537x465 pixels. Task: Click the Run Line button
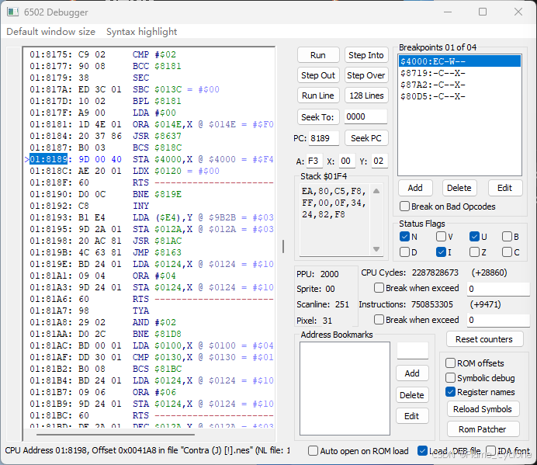[318, 95]
